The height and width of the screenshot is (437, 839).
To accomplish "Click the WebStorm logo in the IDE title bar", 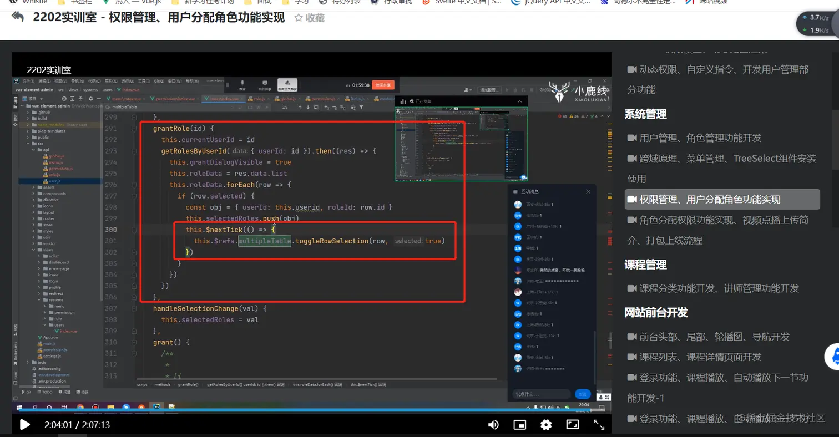I will point(17,81).
